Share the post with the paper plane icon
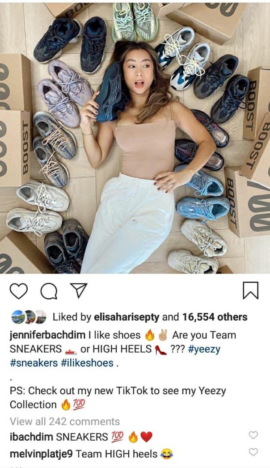270x468 pixels. click(x=79, y=291)
